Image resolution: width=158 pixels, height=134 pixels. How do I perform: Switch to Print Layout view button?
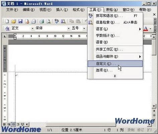[13, 124]
